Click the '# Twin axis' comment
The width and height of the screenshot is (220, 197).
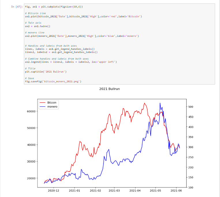[33, 23]
